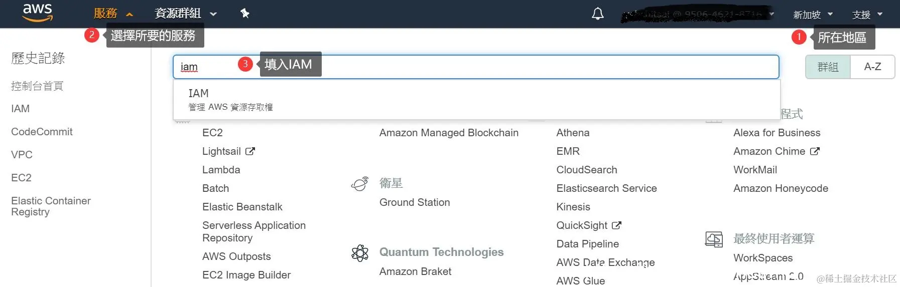The width and height of the screenshot is (900, 287).
Task: Select the IAM search suggestion
Action: 230,99
